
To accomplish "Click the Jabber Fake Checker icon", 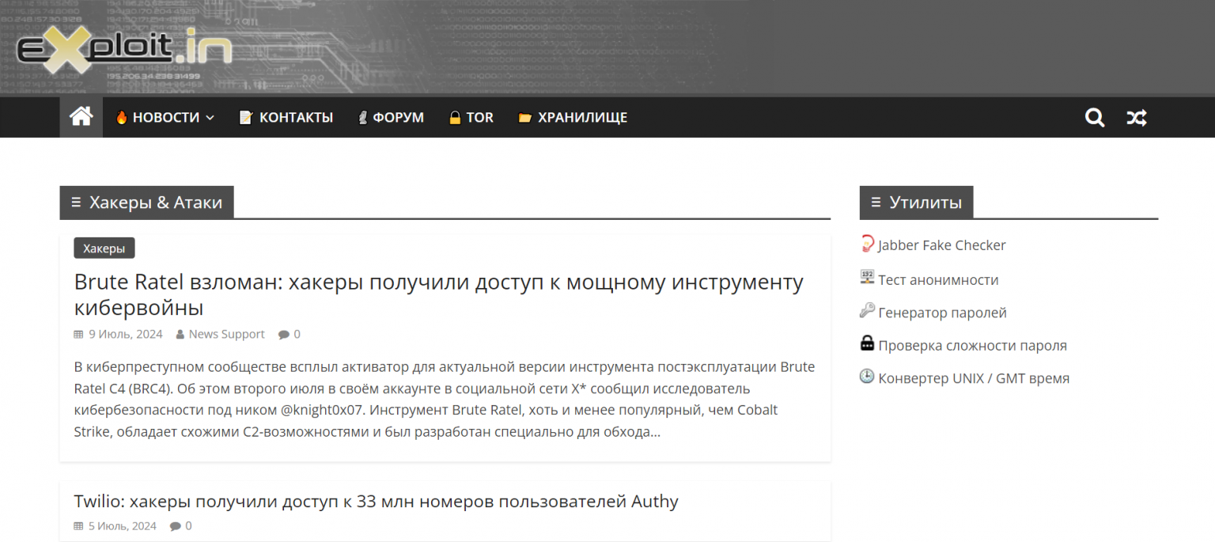I will 867,244.
